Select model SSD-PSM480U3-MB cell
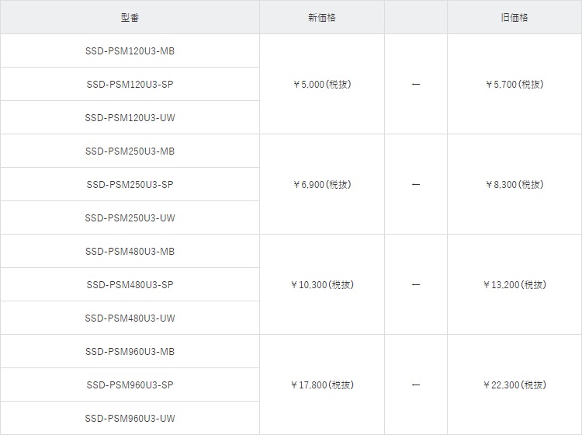582x435 pixels. [130, 251]
